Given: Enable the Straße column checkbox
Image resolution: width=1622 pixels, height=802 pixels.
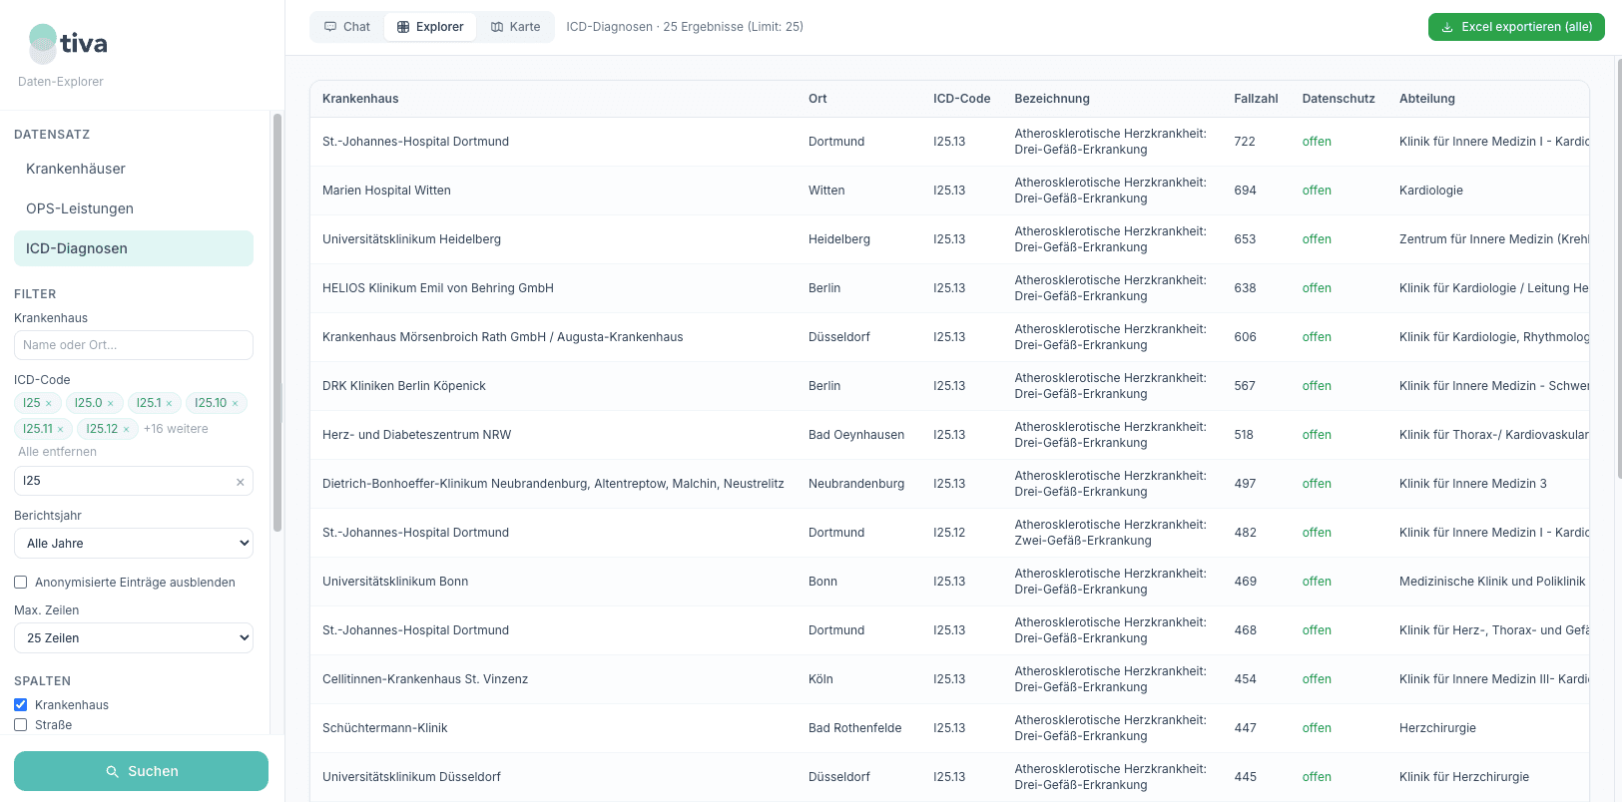Looking at the screenshot, I should 20,725.
